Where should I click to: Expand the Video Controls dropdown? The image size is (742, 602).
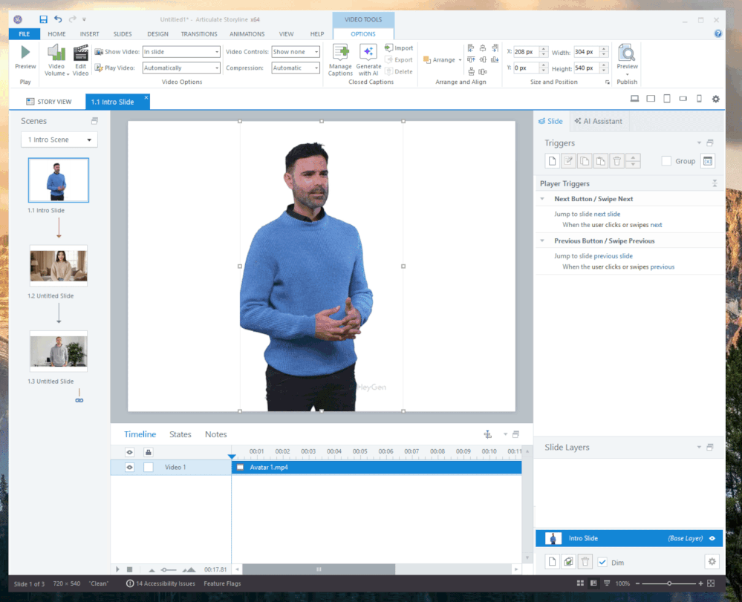(316, 52)
